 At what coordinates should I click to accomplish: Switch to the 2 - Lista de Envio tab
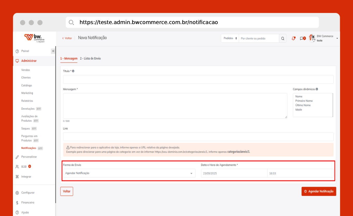point(90,58)
